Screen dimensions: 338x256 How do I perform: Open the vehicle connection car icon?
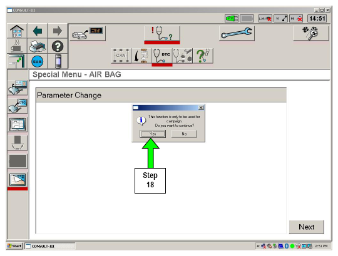[x=88, y=33]
